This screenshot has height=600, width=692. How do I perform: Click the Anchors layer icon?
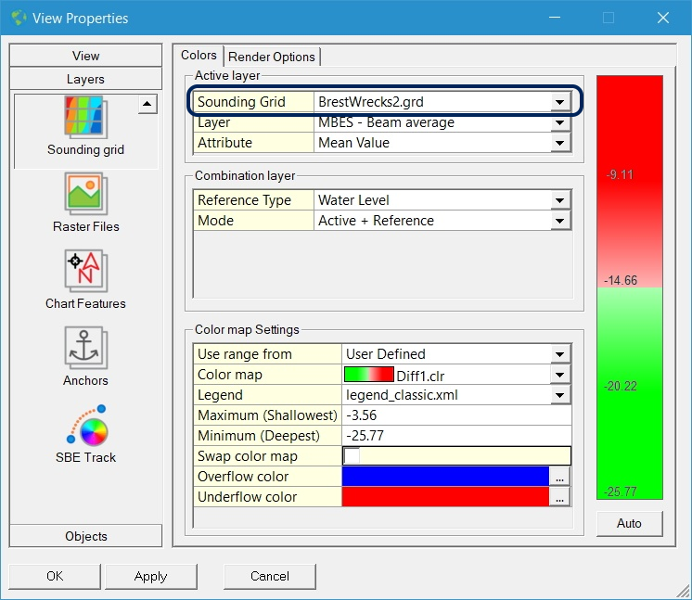86,348
